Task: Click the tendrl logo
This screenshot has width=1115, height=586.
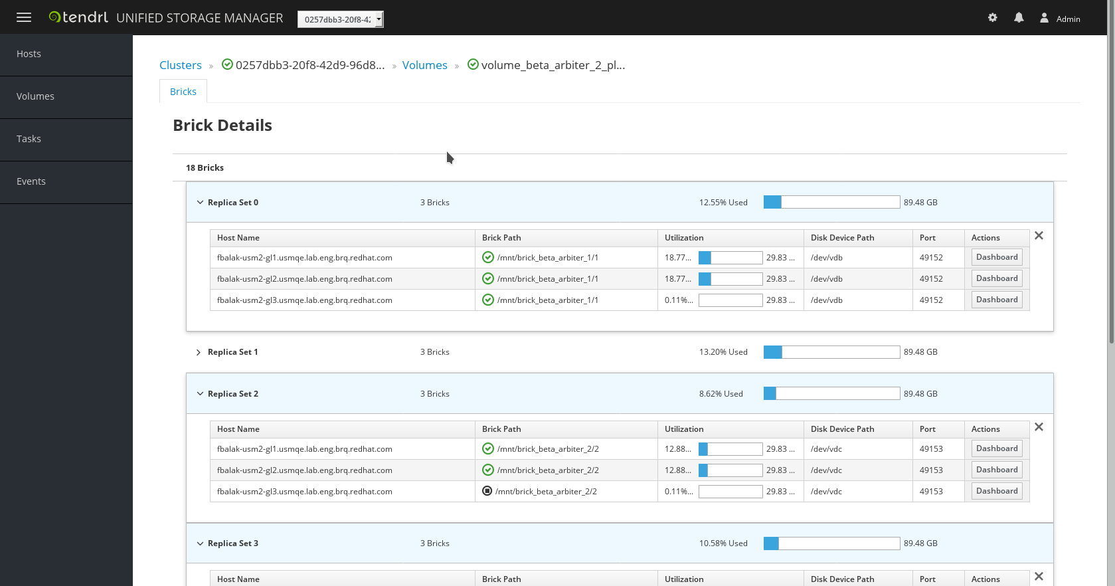Action: (x=78, y=17)
